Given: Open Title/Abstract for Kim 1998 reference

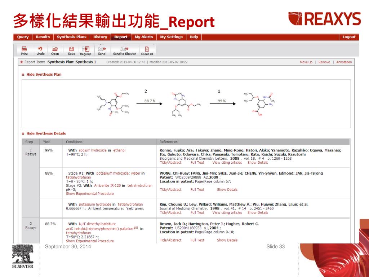Looking at the screenshot, I should point(170,212).
